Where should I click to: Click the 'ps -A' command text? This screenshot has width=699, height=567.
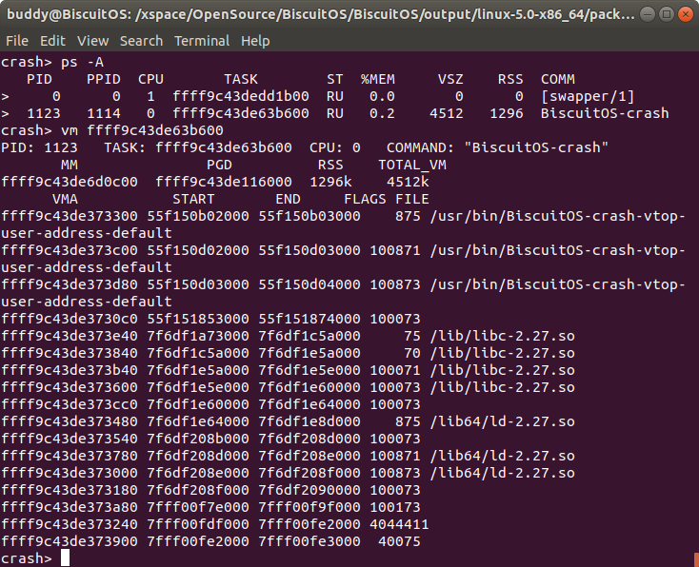coord(83,62)
